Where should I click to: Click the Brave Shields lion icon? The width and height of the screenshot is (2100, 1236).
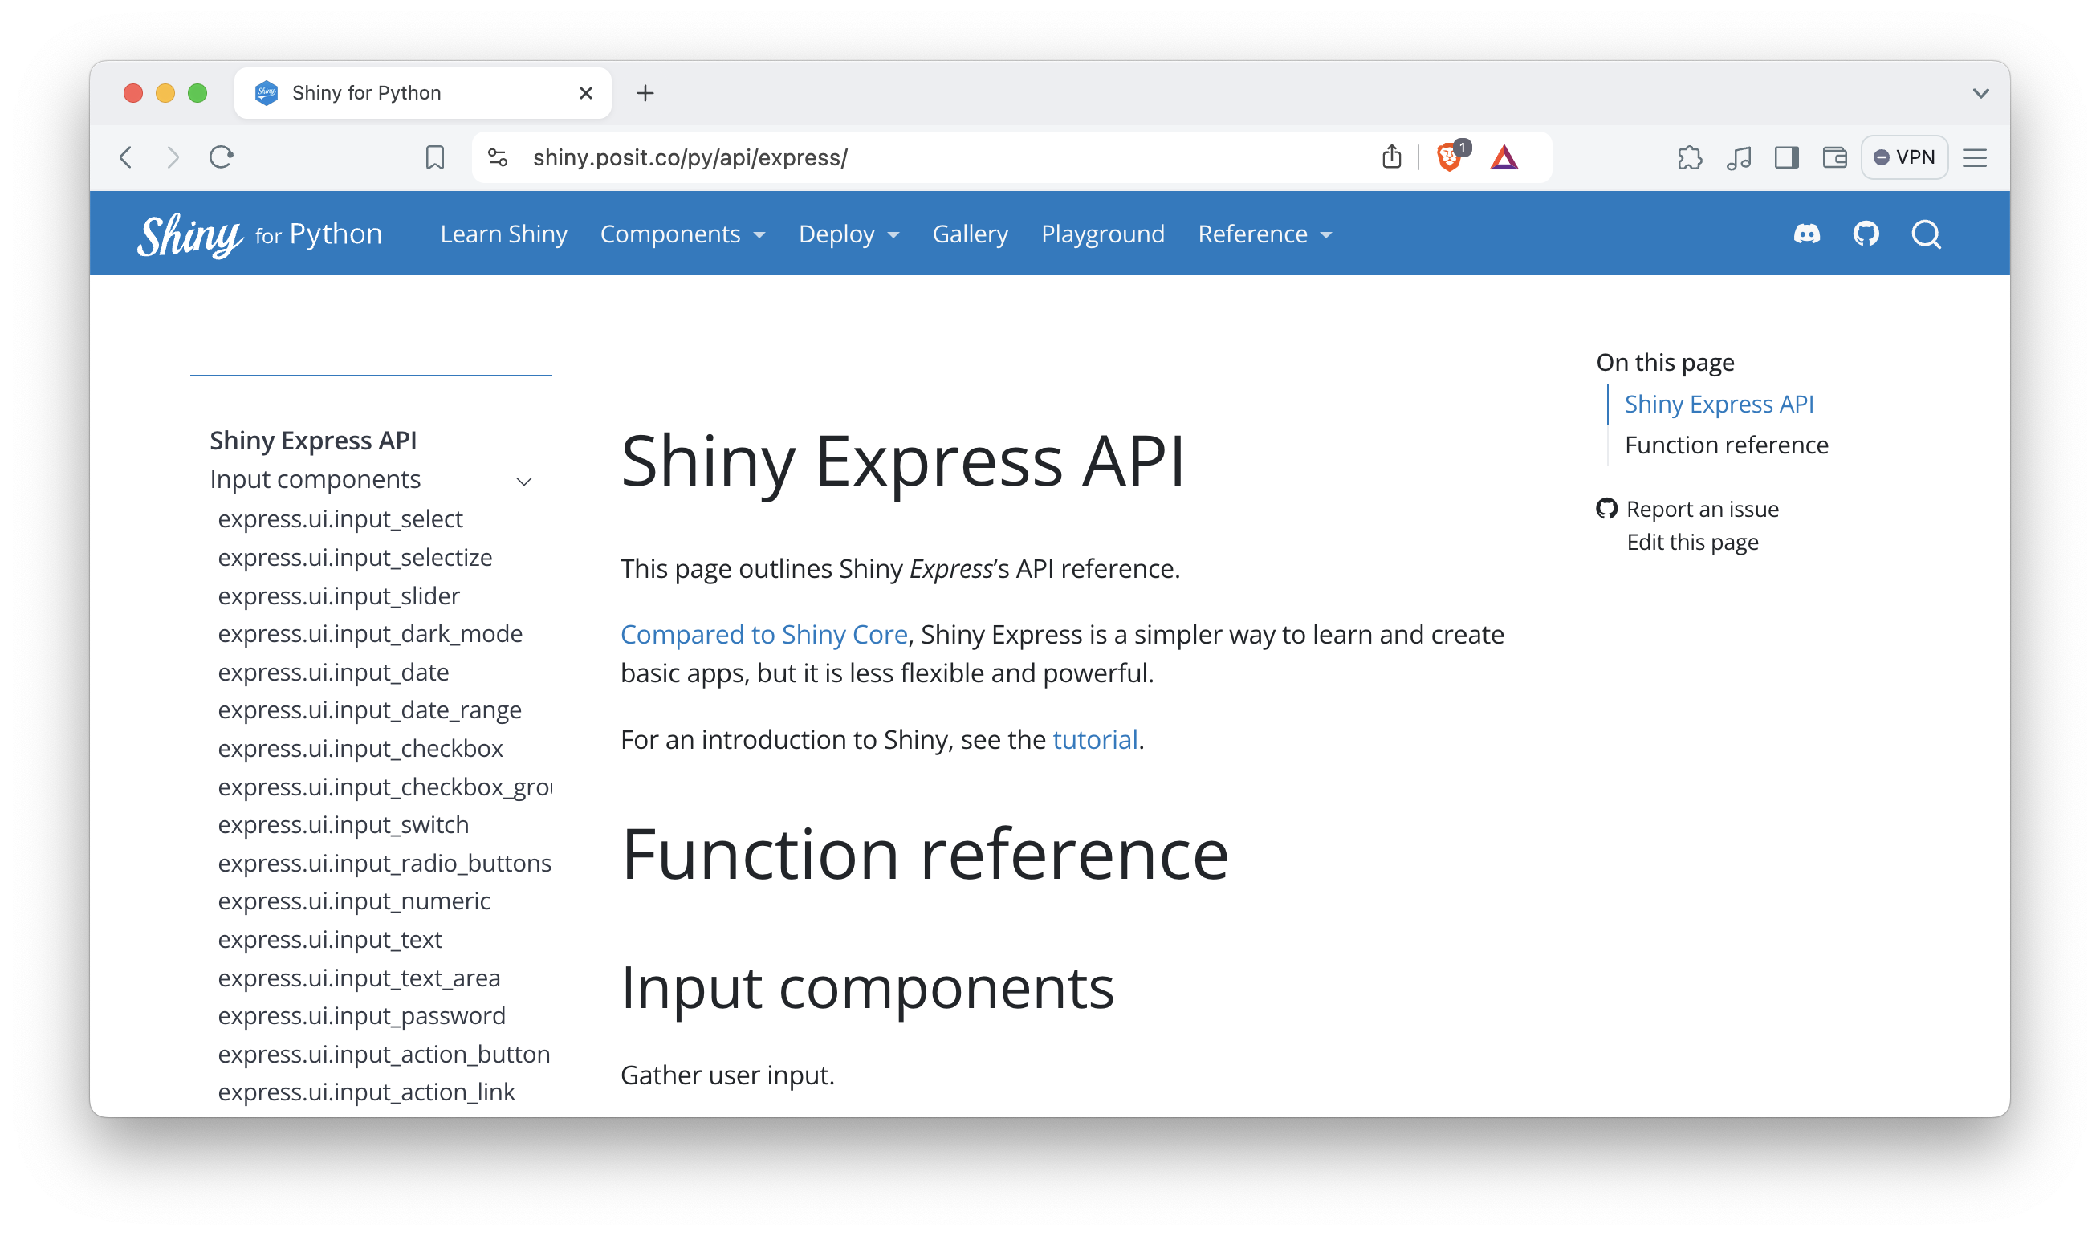1449,157
